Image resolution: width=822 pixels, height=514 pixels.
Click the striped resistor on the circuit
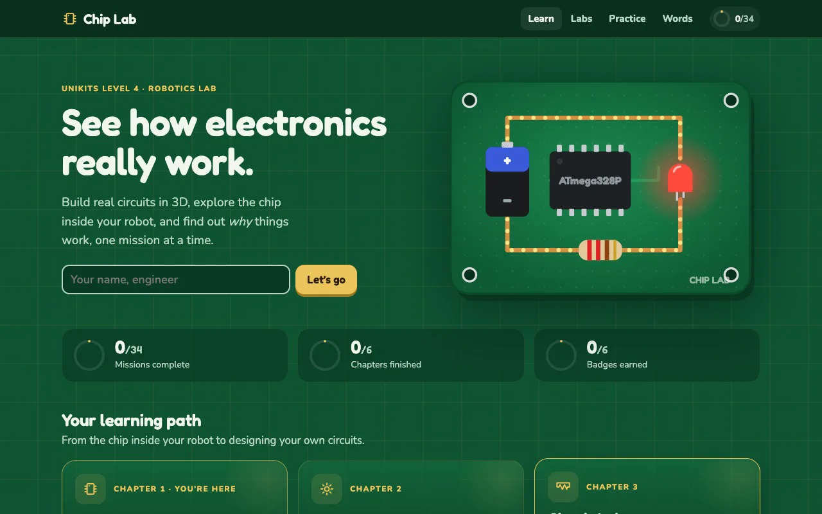pos(600,250)
